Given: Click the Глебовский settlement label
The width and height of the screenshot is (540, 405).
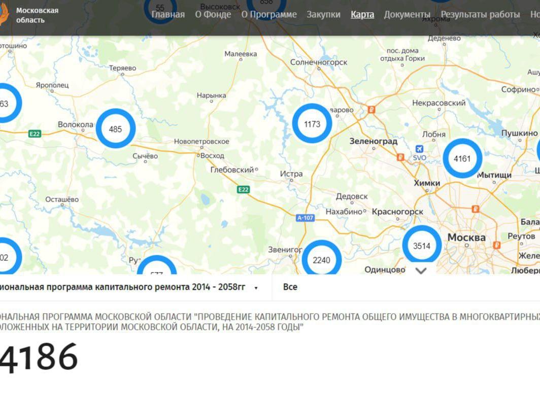Looking at the screenshot, I should coord(232,170).
